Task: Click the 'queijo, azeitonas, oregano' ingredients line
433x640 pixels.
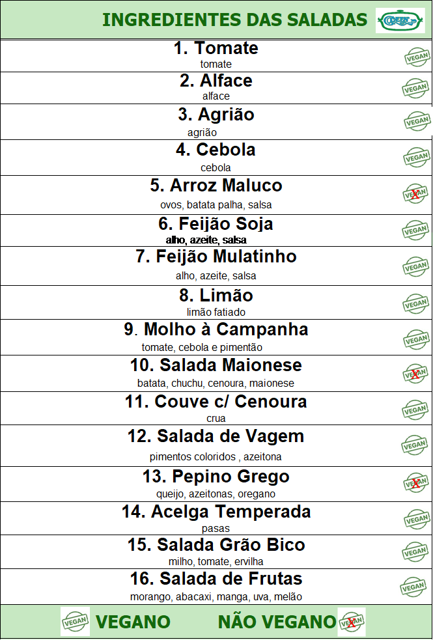Action: 216,494
